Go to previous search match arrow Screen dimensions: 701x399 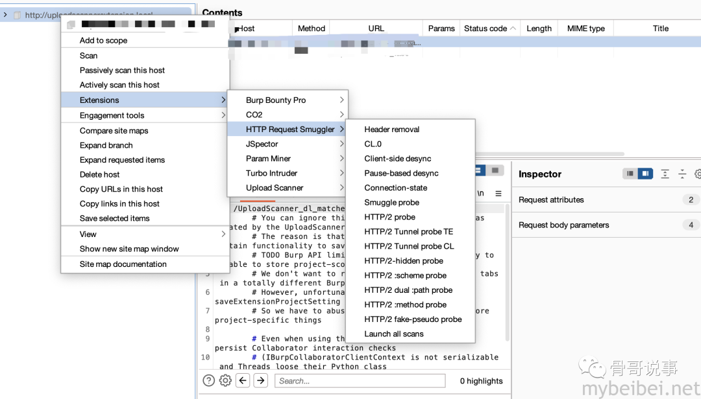[x=243, y=381]
